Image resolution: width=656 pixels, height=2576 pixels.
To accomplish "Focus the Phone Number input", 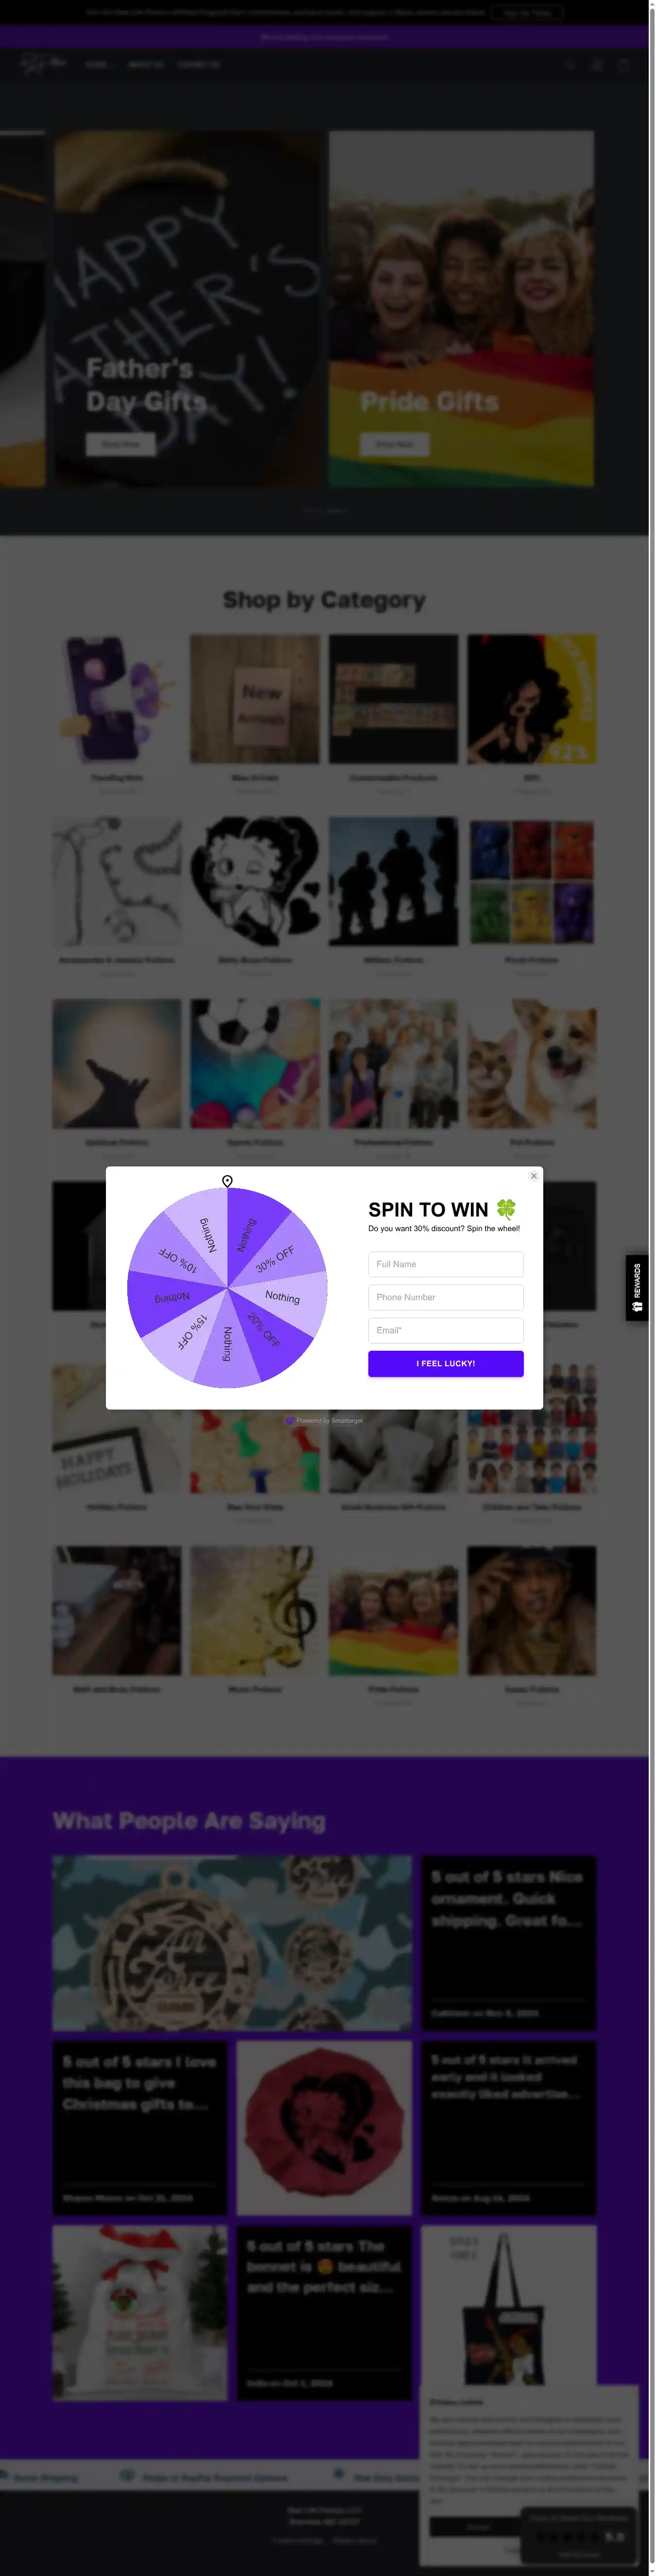I will (x=446, y=1297).
